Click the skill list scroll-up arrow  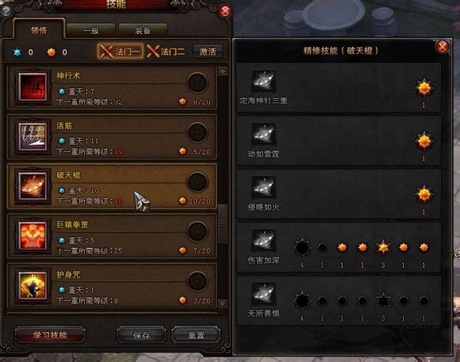click(222, 71)
